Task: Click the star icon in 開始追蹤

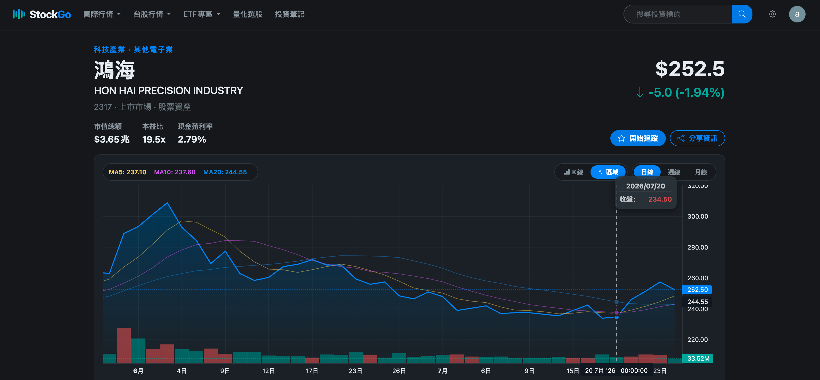Action: 621,138
